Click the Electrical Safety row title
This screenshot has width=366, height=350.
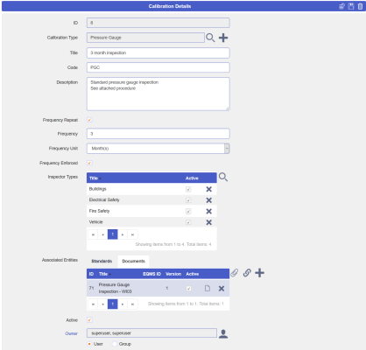pyautogui.click(x=104, y=199)
